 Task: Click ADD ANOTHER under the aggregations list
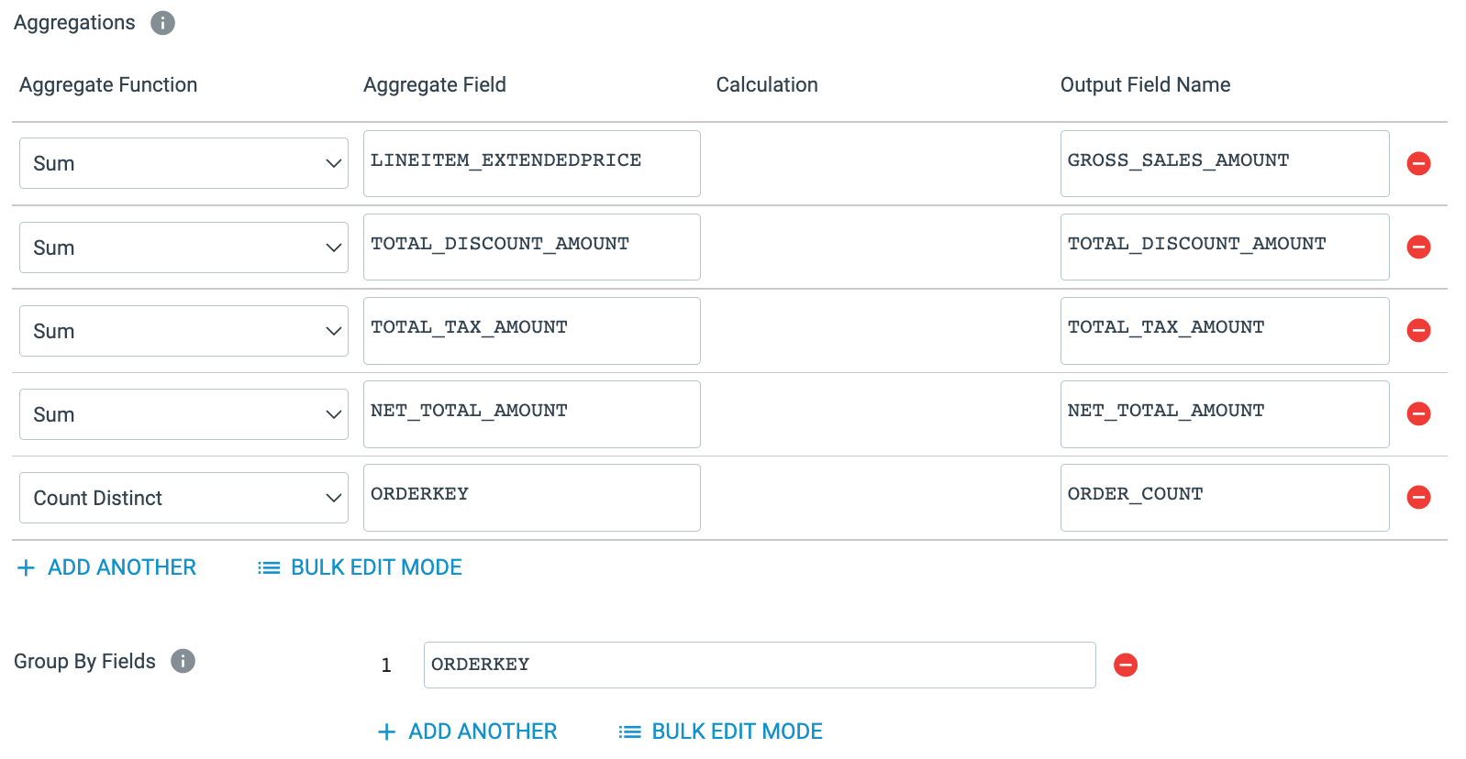(106, 567)
